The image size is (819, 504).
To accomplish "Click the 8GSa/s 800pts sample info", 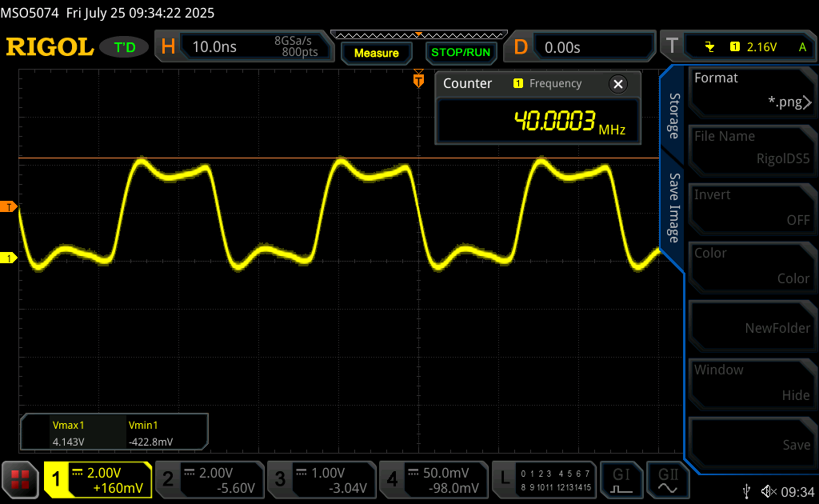I will pos(296,46).
